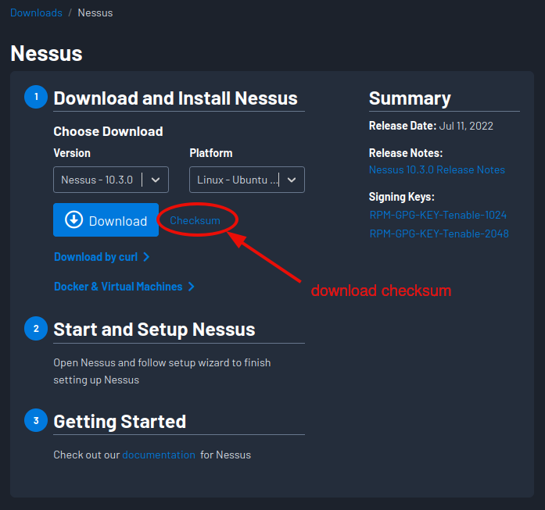Image resolution: width=545 pixels, height=510 pixels.
Task: Go to Downloads breadcrumb
Action: click(x=36, y=13)
